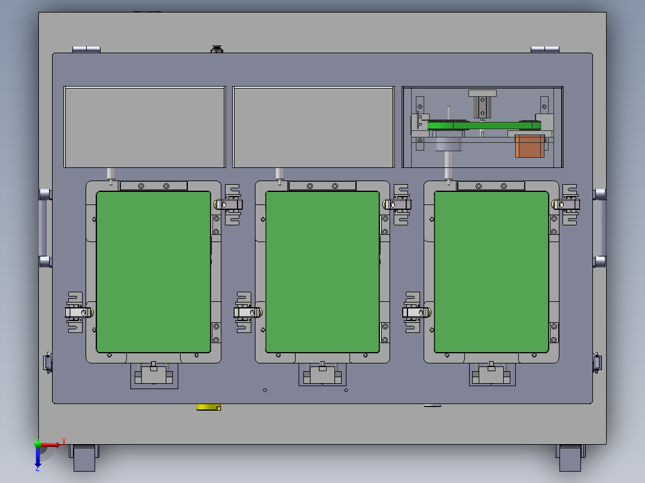Select the yellow indicator strip on the bottom rail
The image size is (645, 483).
208,406
